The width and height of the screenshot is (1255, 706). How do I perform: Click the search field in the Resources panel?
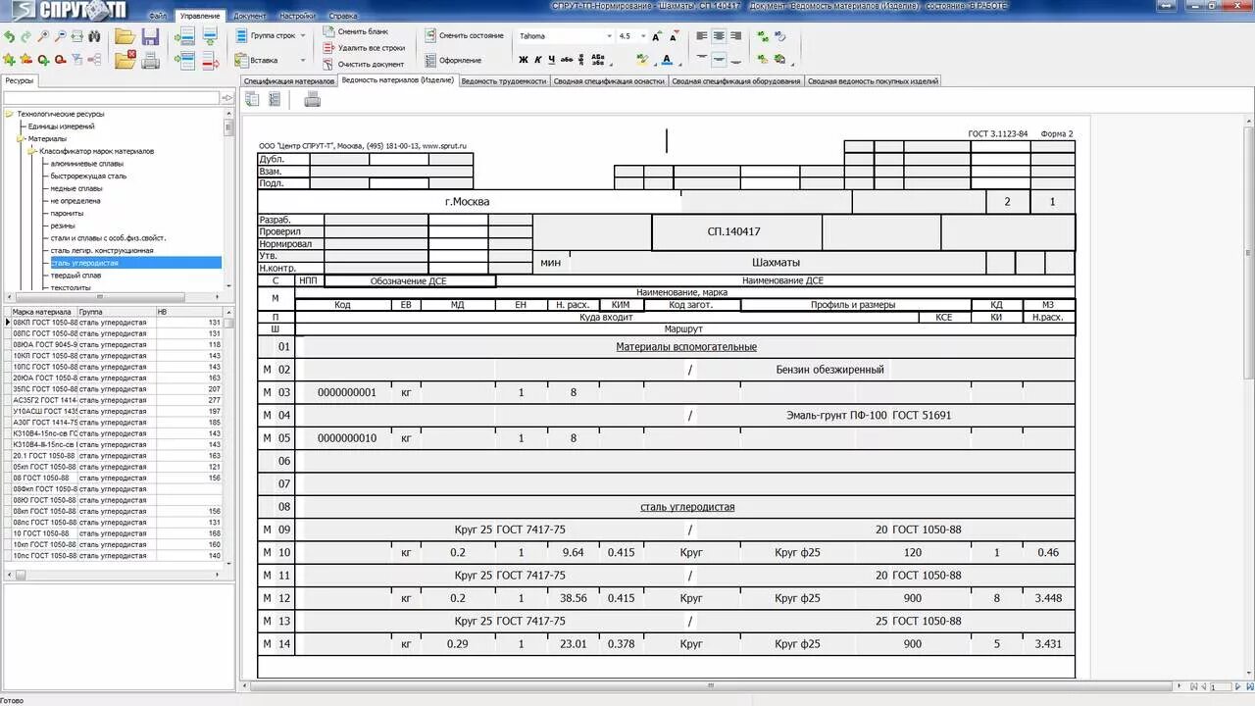point(111,98)
